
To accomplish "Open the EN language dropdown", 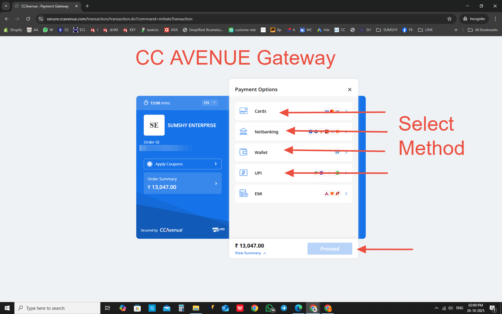I will pos(210,103).
